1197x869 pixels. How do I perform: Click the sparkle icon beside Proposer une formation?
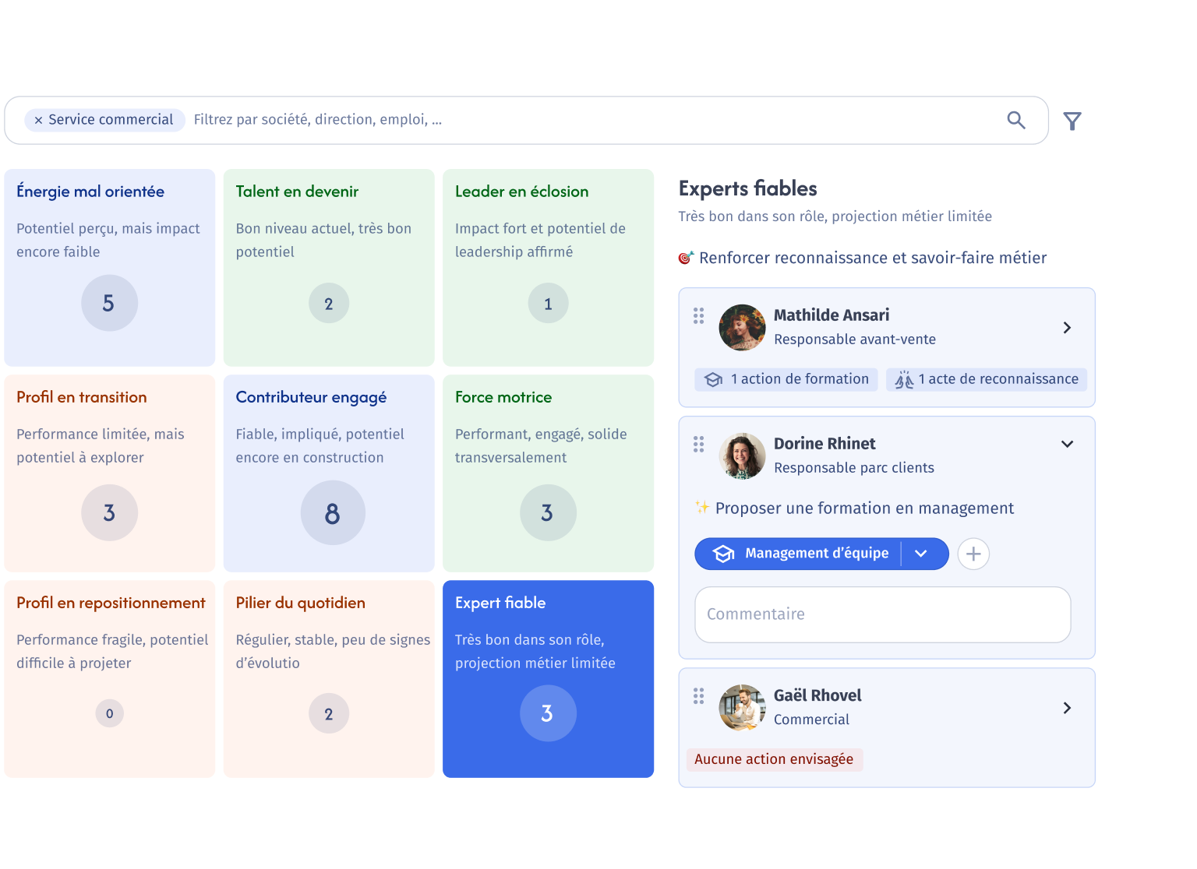point(702,507)
